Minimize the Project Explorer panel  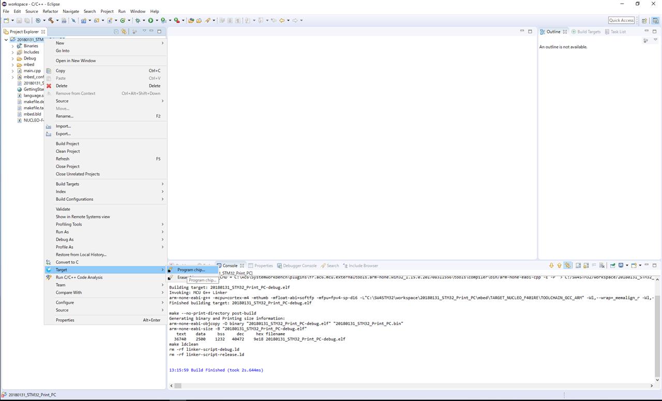pos(152,31)
